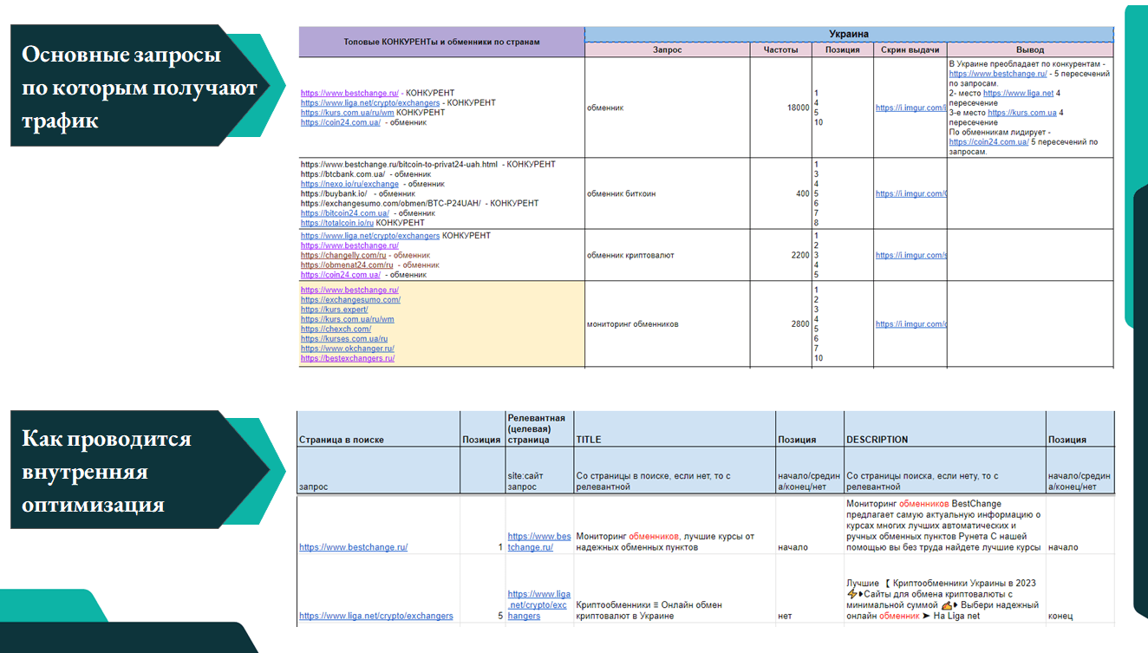Open the okchanger.ru link
This screenshot has height=653, width=1148.
tap(348, 349)
